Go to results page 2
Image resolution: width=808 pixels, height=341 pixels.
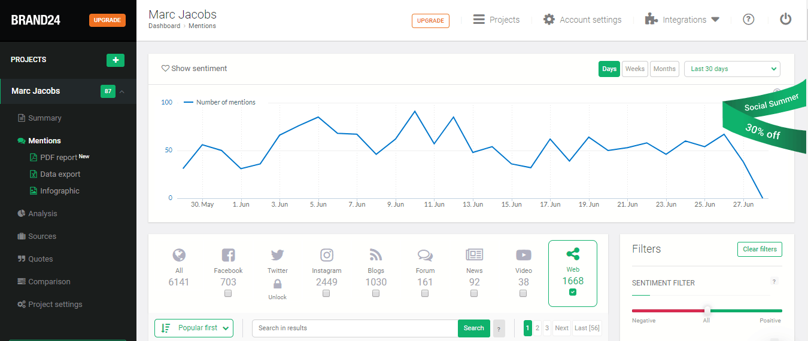point(537,328)
